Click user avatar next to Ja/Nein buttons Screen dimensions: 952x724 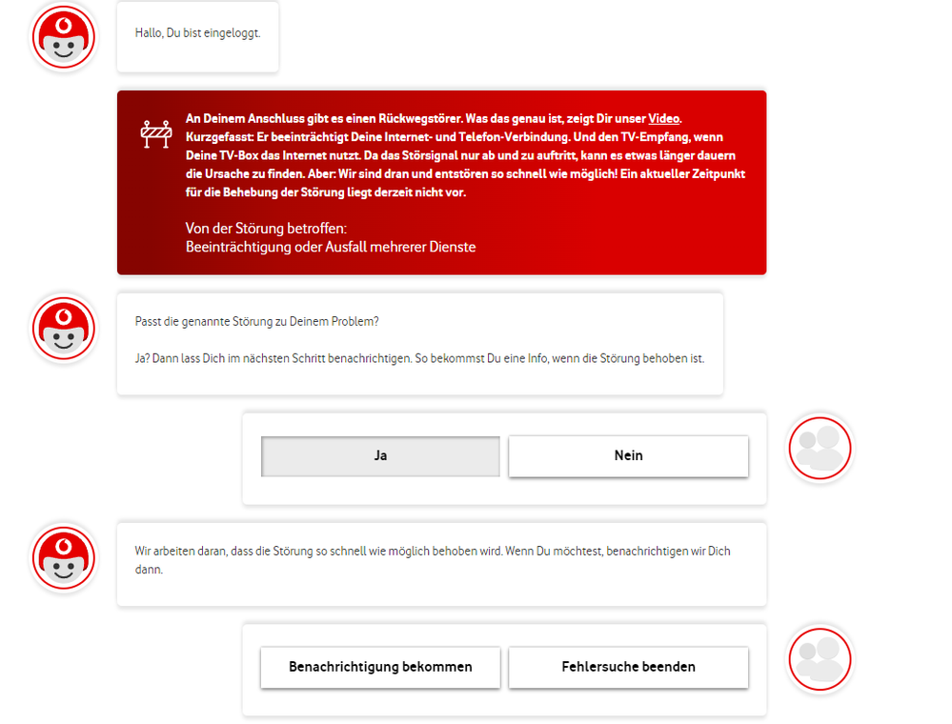(820, 448)
